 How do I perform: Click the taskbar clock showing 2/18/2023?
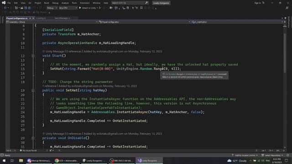click(277, 161)
